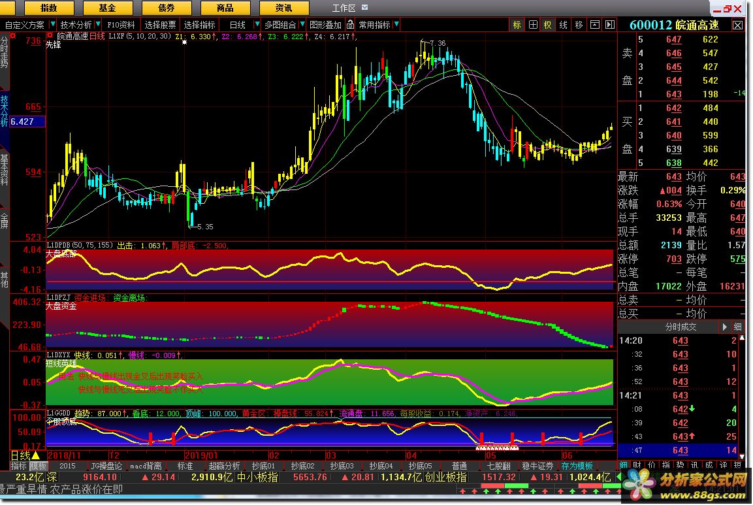753x505 pixels.
Task: Select the 超赢分析 template tab
Action: pyautogui.click(x=224, y=466)
